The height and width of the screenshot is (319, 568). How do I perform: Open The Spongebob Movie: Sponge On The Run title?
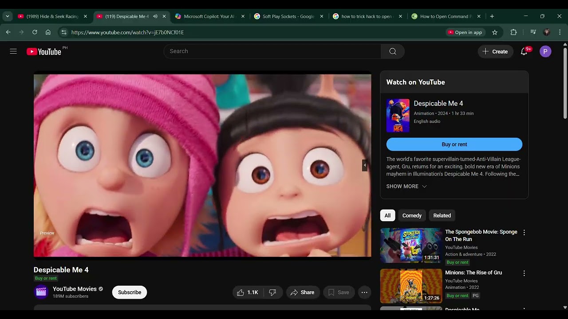481,235
